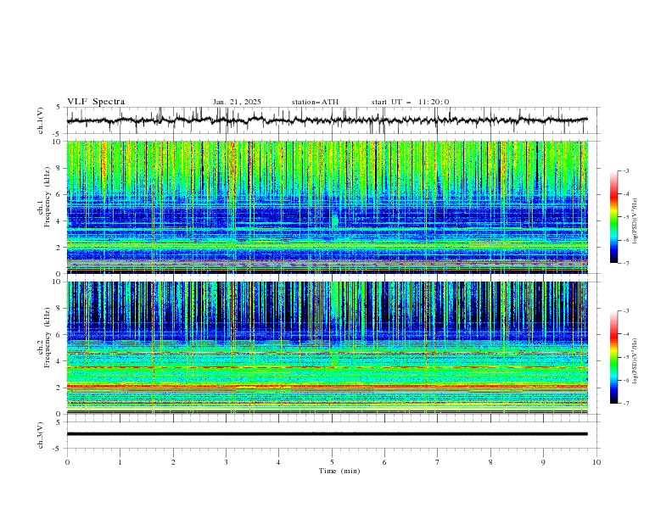Click the "Time (min)" axis title
The height and width of the screenshot is (519, 672).
tap(339, 471)
